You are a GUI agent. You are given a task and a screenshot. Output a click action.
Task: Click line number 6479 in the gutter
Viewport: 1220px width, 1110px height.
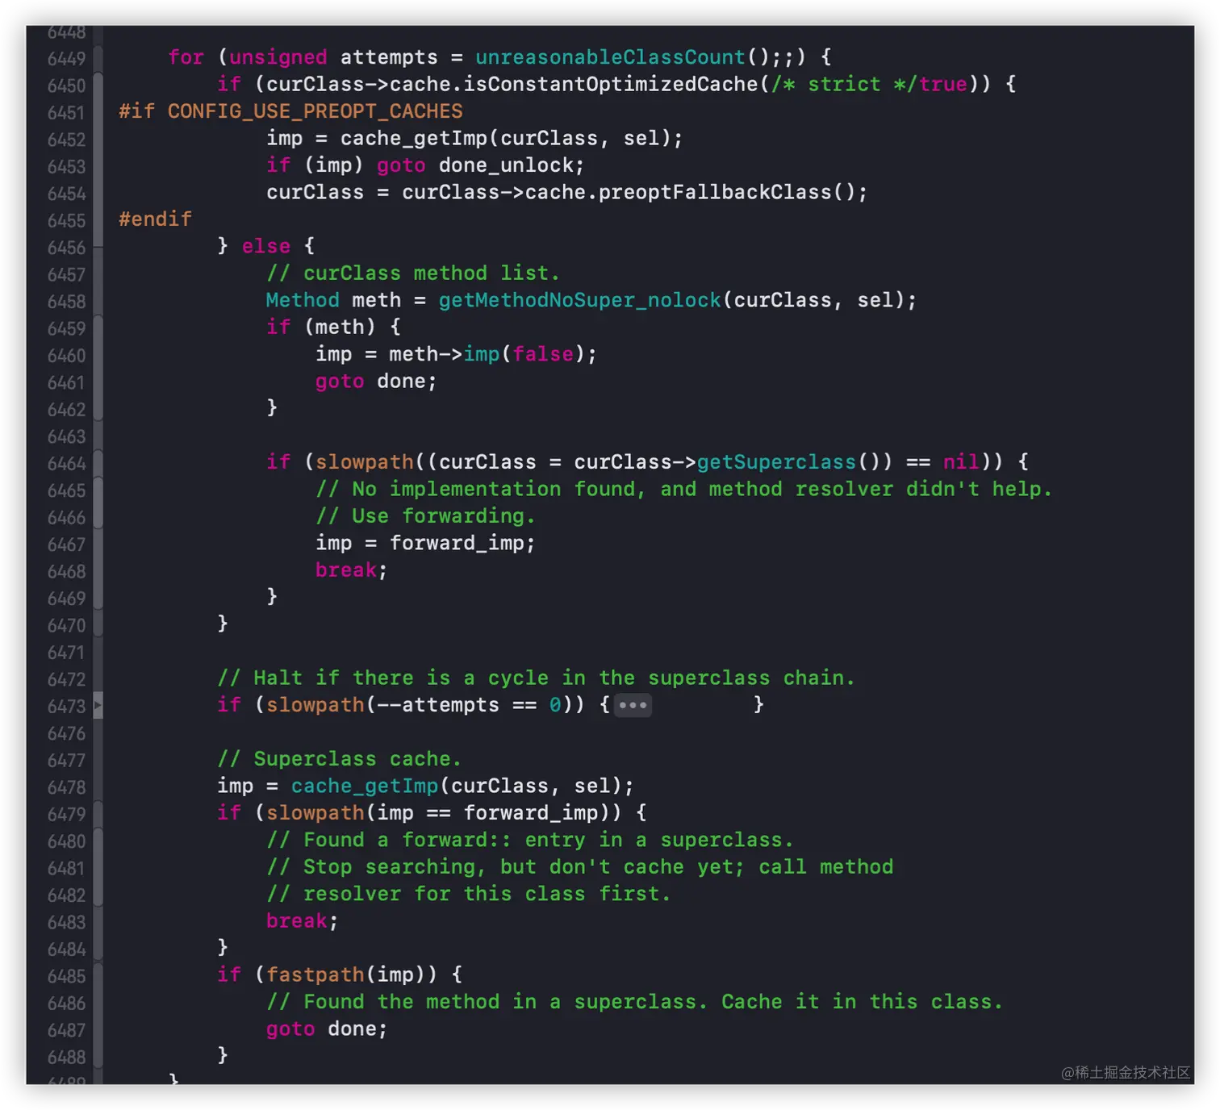[66, 815]
